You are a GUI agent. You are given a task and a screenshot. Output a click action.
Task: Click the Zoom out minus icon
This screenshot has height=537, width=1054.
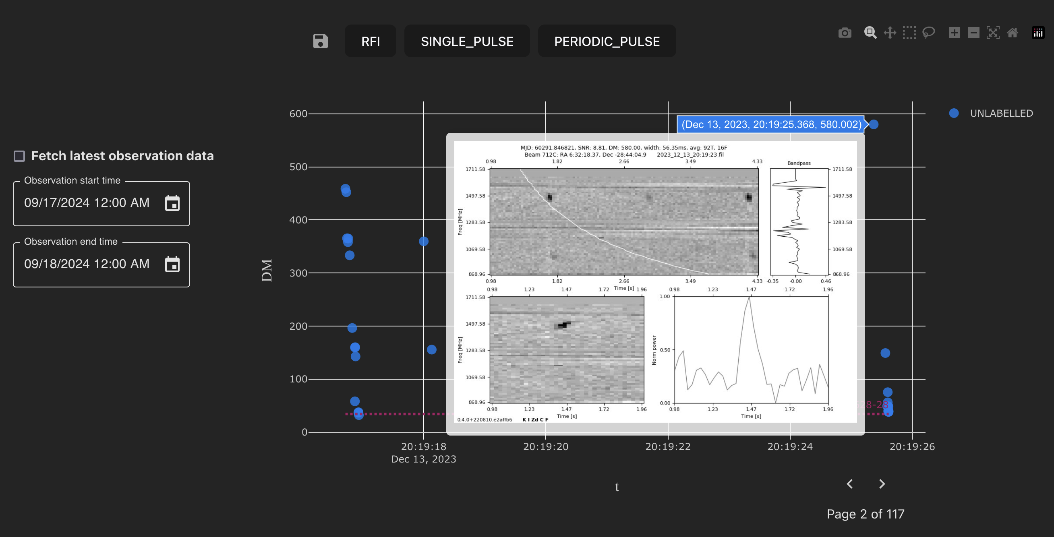[974, 33]
